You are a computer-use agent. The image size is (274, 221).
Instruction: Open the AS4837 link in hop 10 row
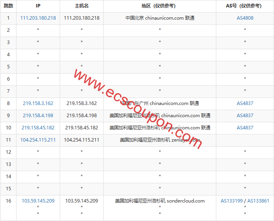(245, 128)
